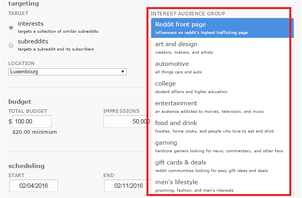Choose gaming audience group

[x=222, y=146]
